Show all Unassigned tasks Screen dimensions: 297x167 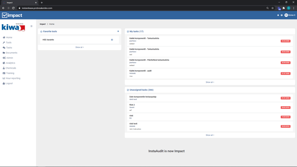tap(210, 135)
